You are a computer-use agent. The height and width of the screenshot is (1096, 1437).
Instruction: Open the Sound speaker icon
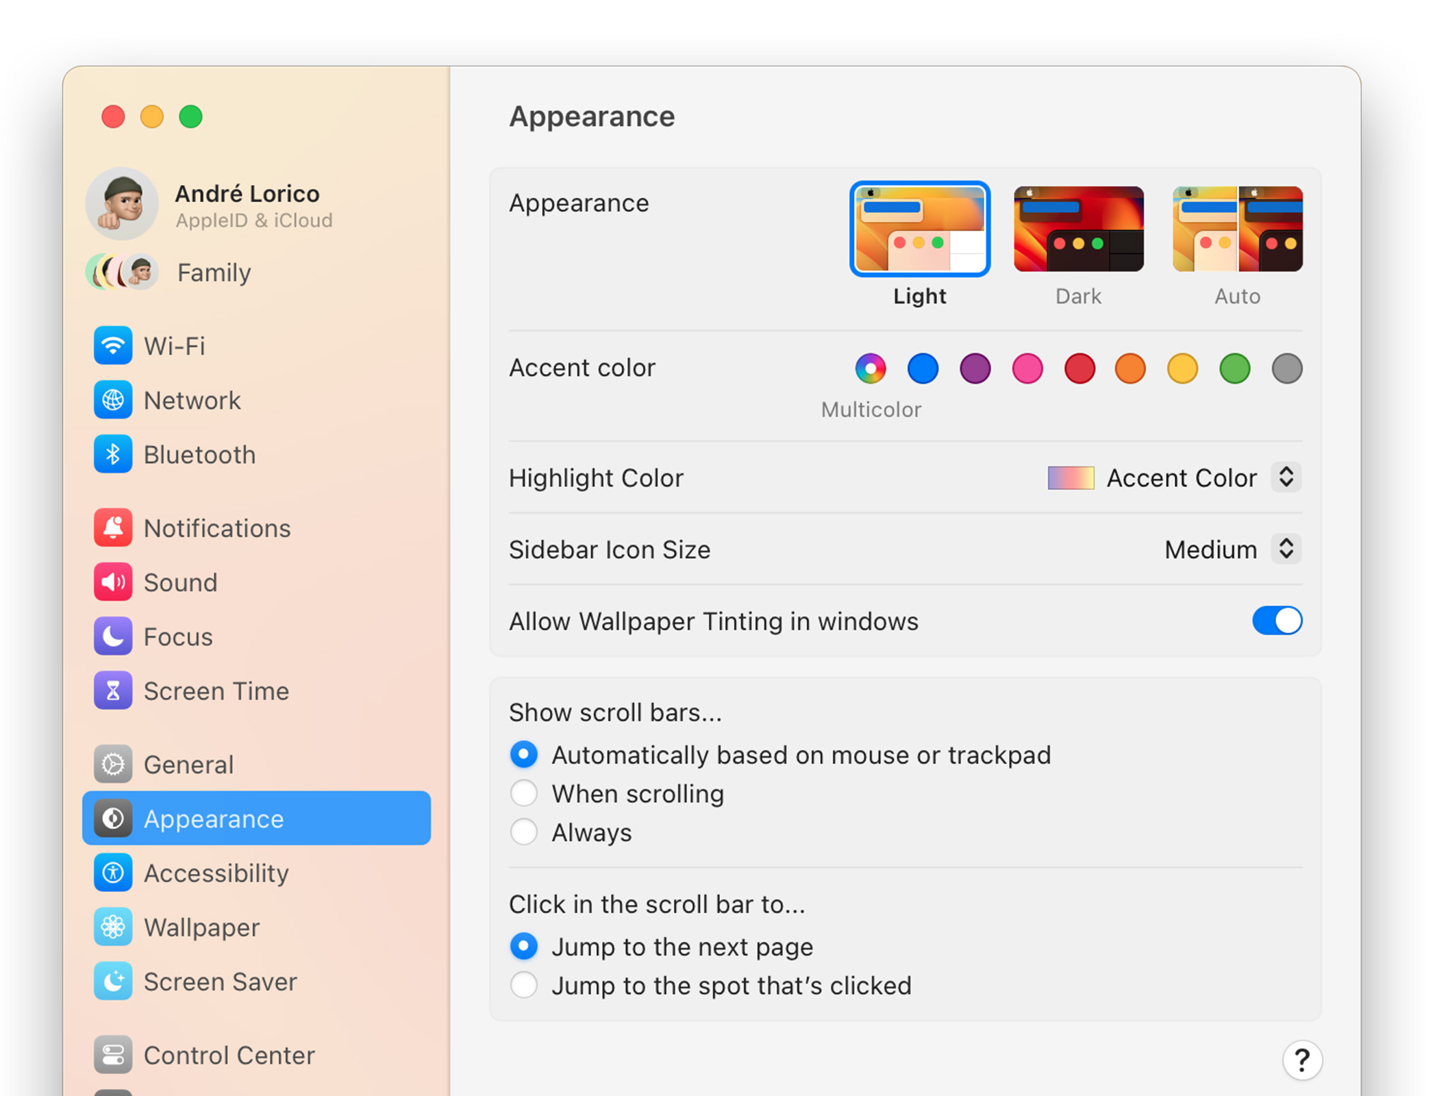[113, 582]
